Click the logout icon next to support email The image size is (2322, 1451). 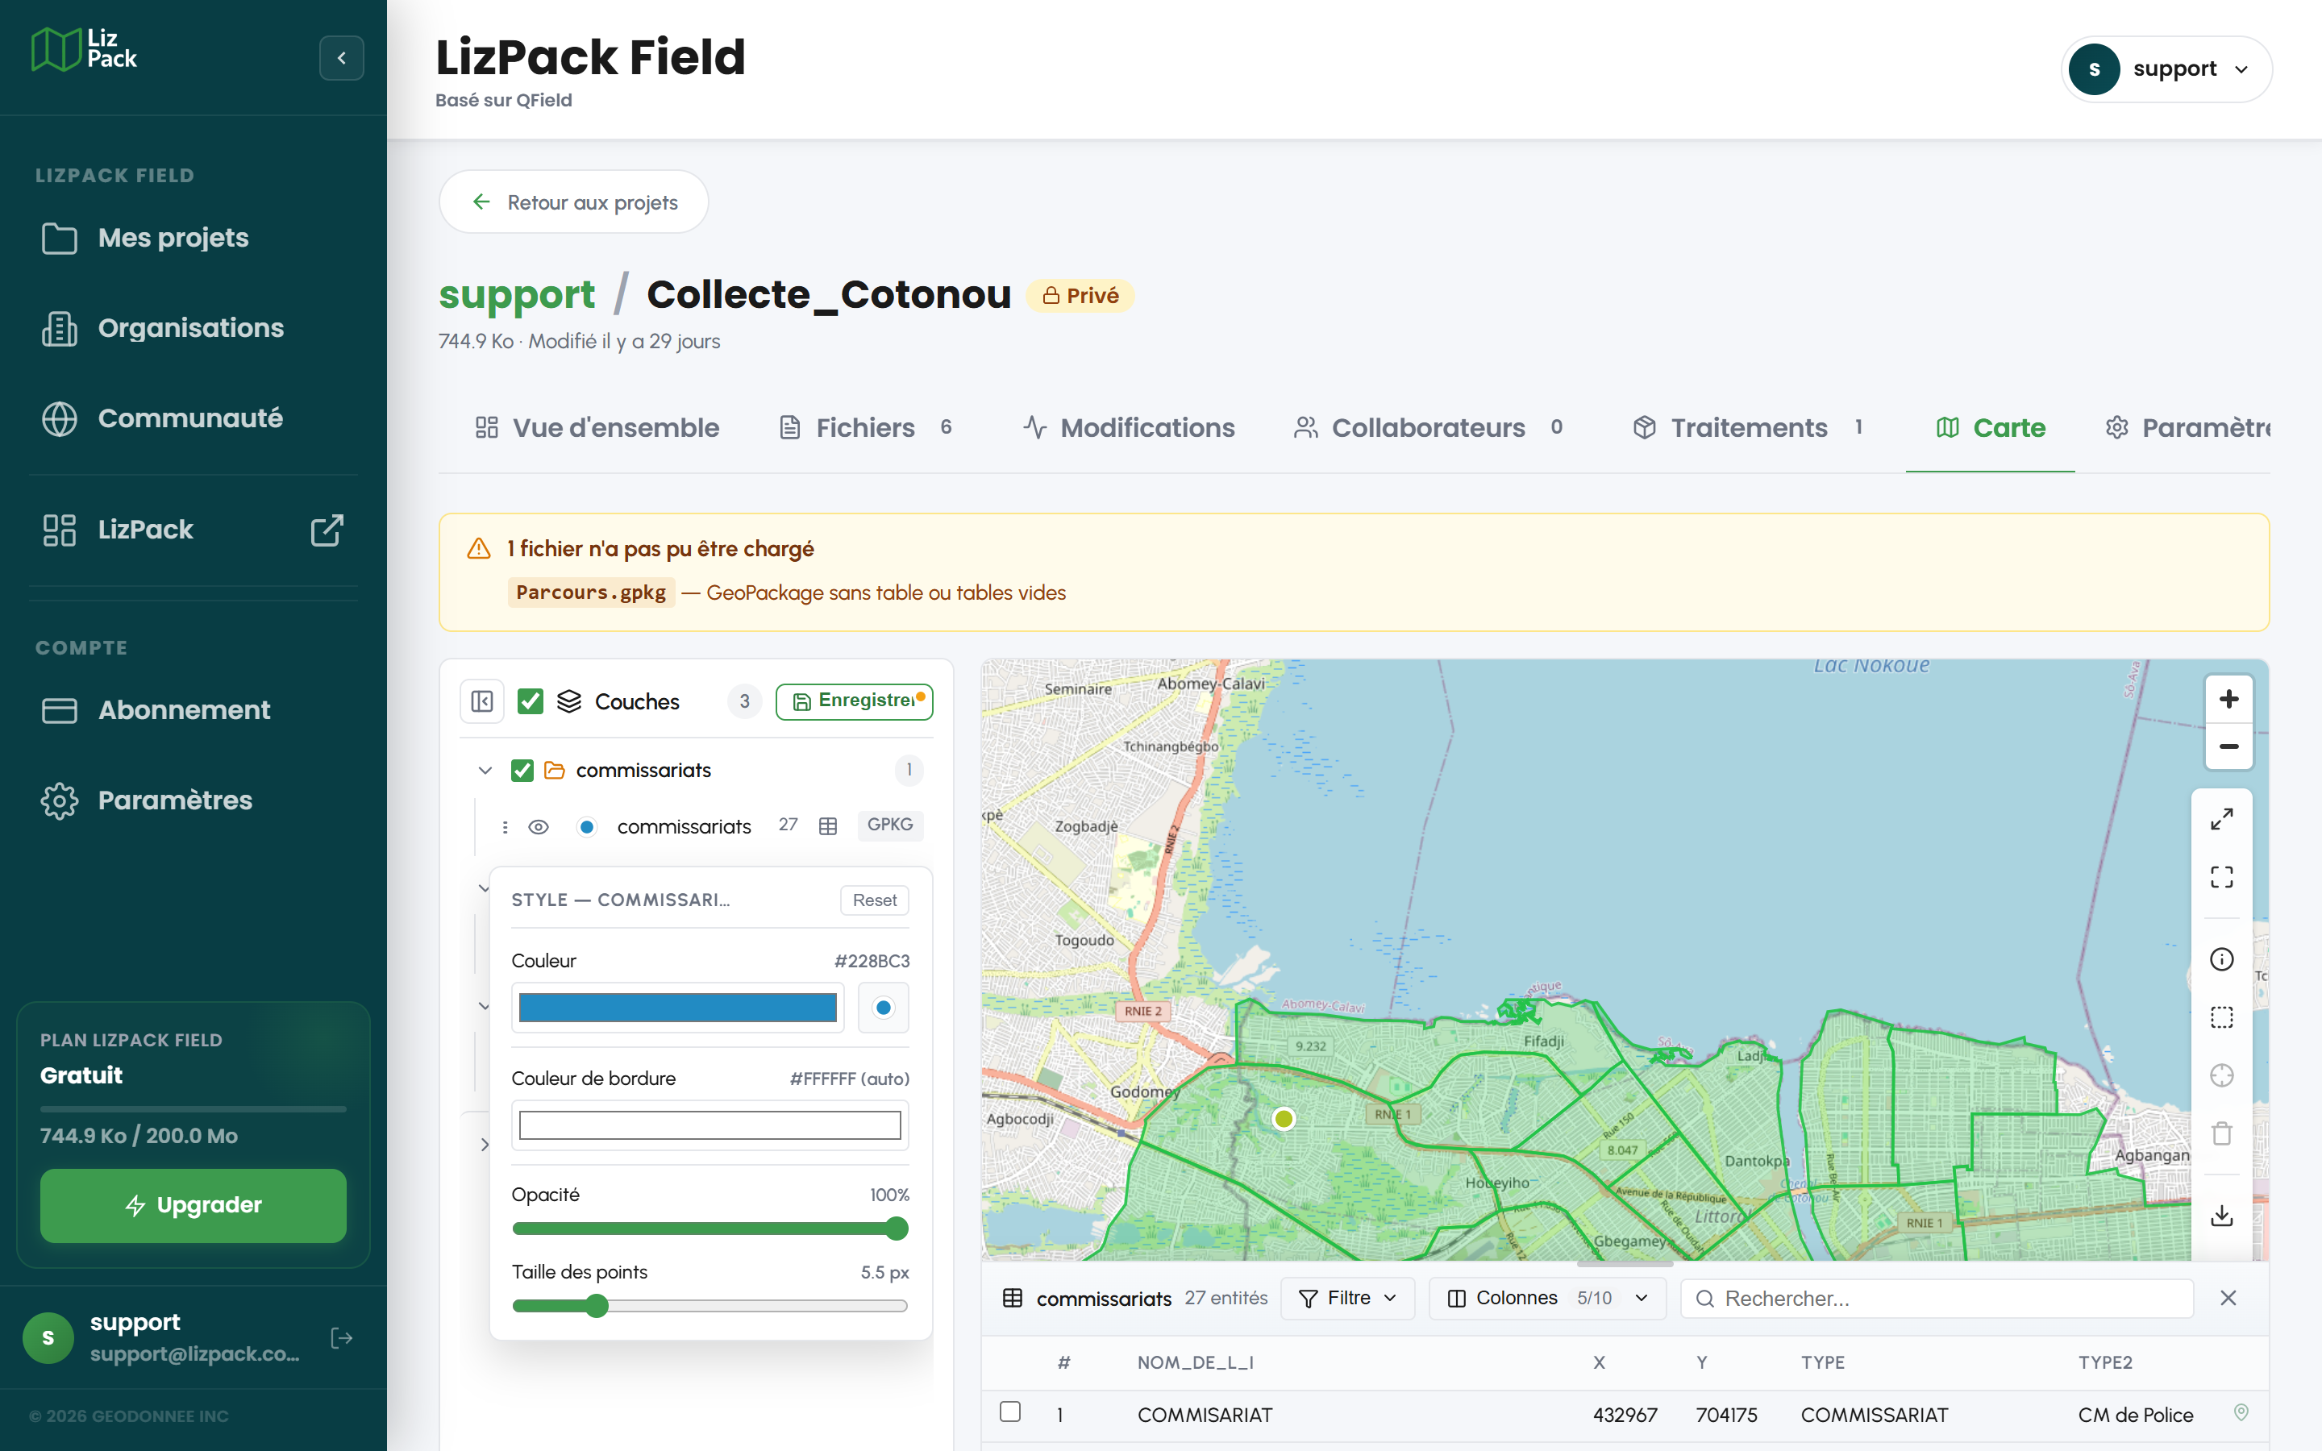point(342,1338)
